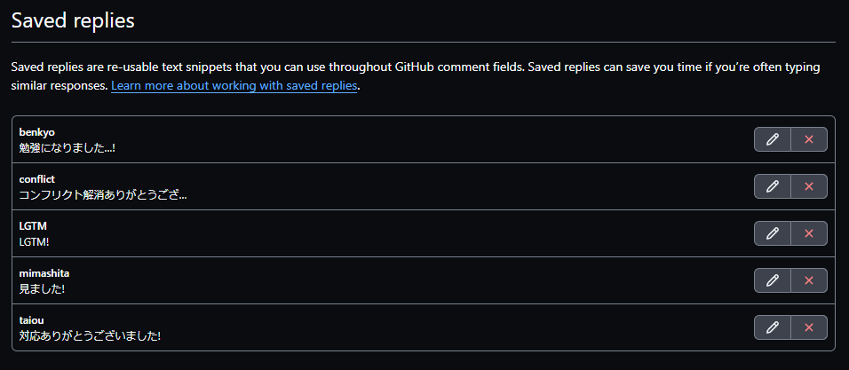Click the 見ました! reply body text
The image size is (849, 370).
pyautogui.click(x=43, y=289)
